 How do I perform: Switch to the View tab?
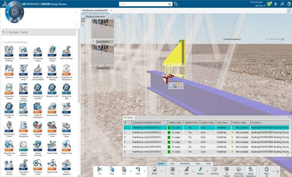click(172, 164)
